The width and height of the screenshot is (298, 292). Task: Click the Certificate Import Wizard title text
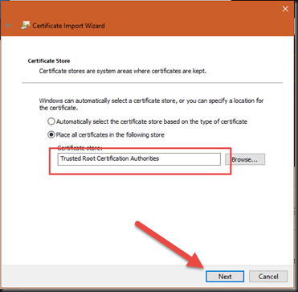click(x=68, y=26)
